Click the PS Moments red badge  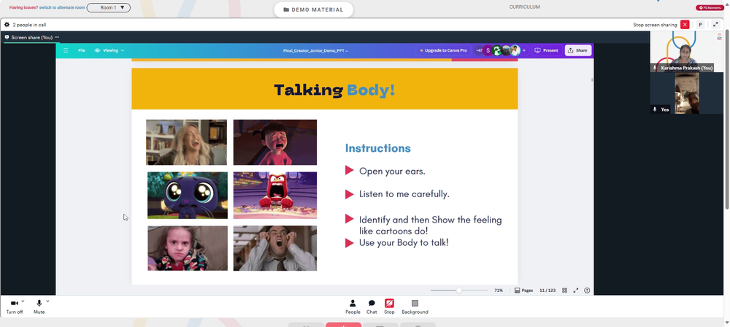(710, 8)
